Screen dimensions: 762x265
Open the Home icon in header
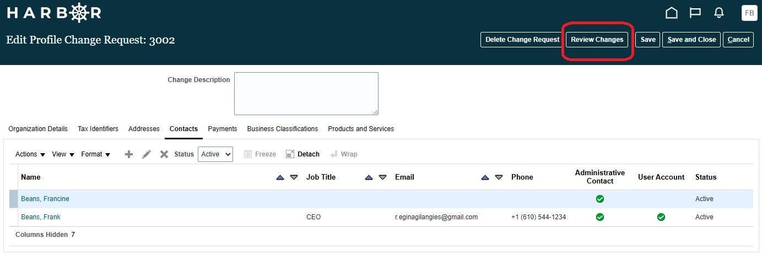pos(671,13)
